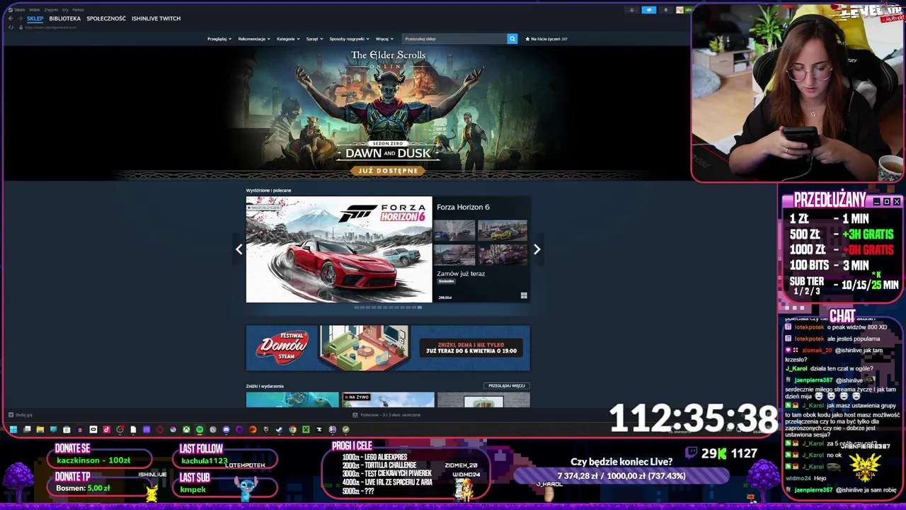Click the plus icon beside Dodaj grę
Viewport: 906px width, 510px height.
click(11, 415)
